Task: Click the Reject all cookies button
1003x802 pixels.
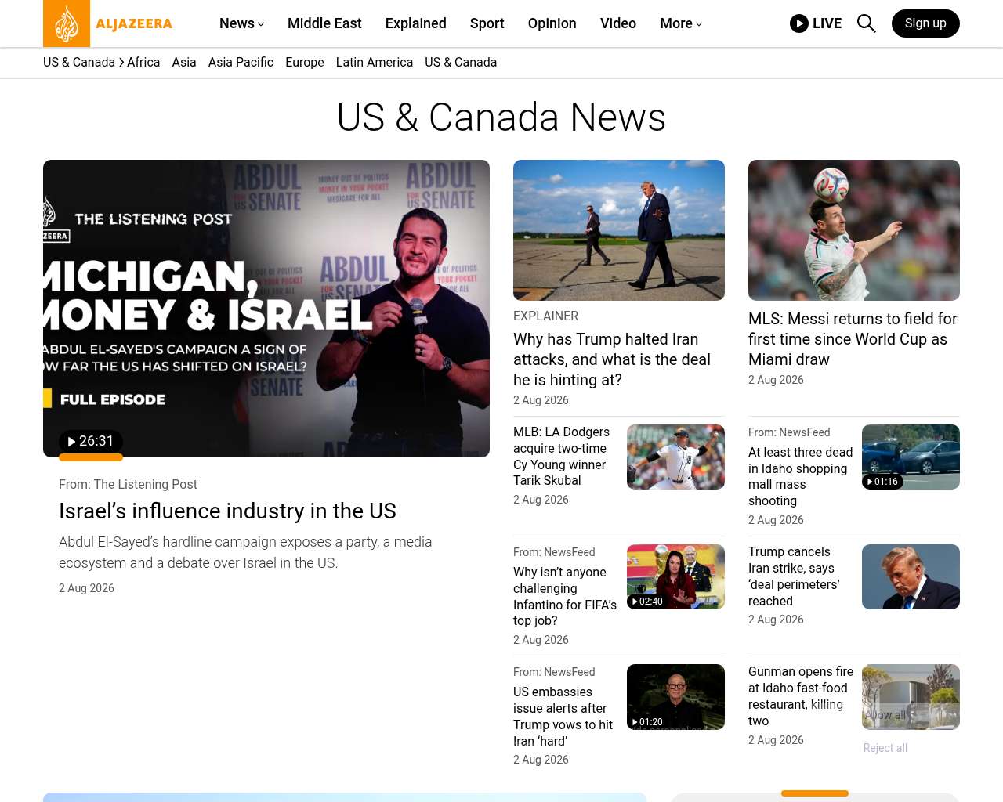Action: [x=885, y=748]
